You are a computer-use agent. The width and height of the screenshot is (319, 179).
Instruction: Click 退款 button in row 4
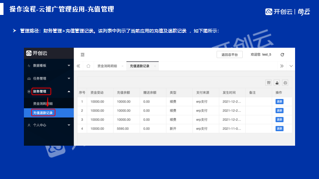(x=280, y=128)
